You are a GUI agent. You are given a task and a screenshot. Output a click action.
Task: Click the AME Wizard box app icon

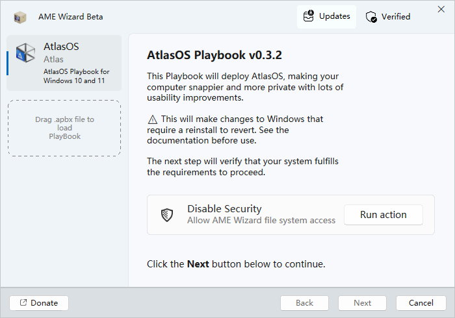coord(20,18)
